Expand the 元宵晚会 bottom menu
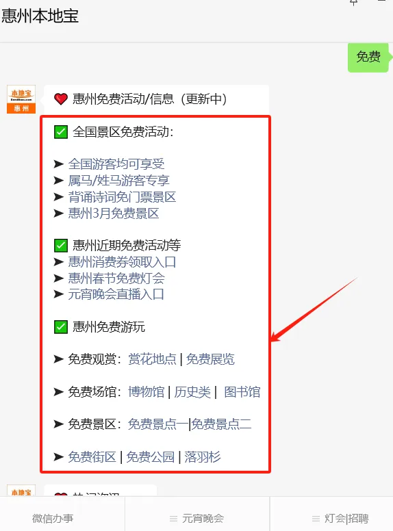 [197, 518]
